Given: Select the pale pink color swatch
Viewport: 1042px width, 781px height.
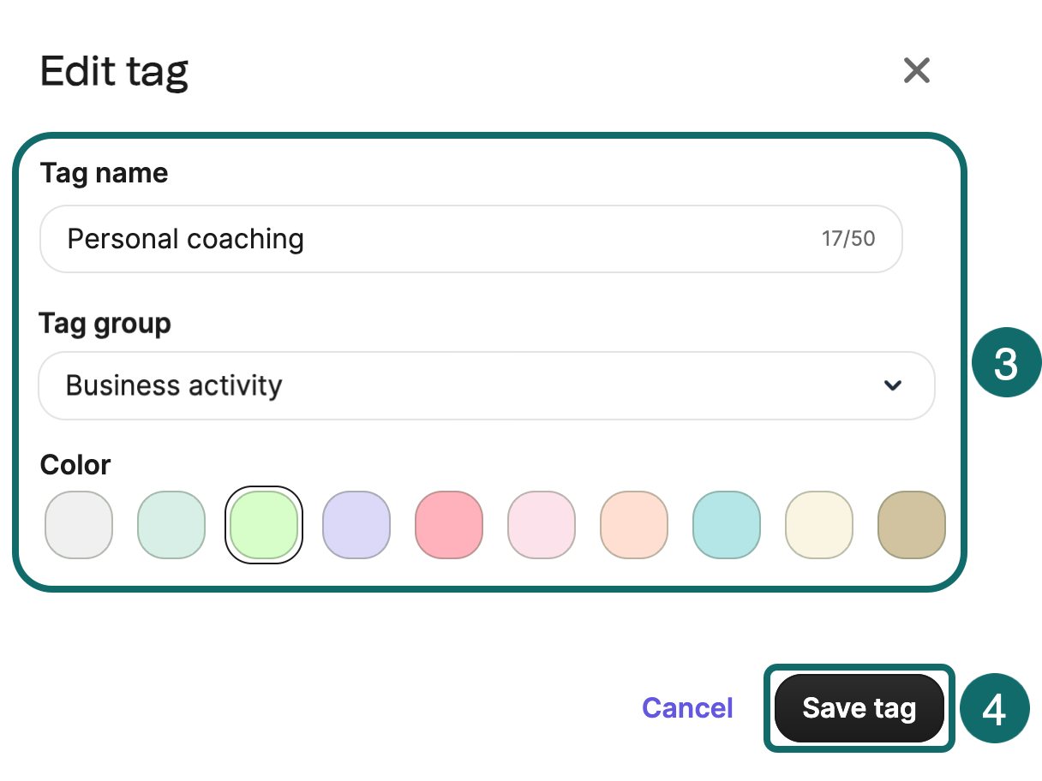Looking at the screenshot, I should [x=542, y=525].
